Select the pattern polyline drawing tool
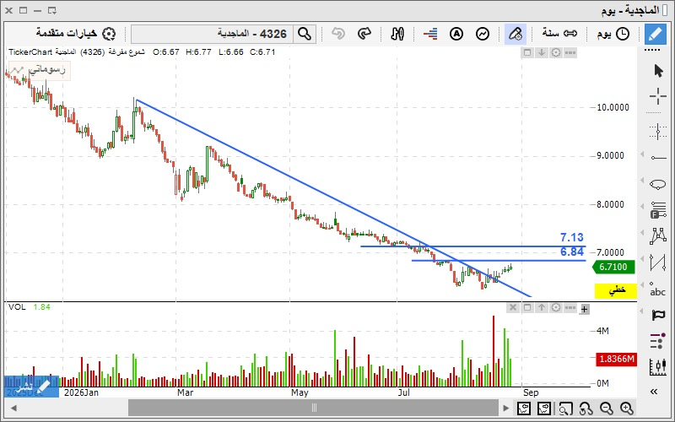Screen dimensions: 675x422 click(658, 236)
